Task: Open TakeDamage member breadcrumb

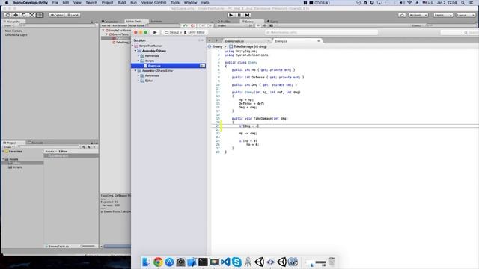Action: [248, 46]
